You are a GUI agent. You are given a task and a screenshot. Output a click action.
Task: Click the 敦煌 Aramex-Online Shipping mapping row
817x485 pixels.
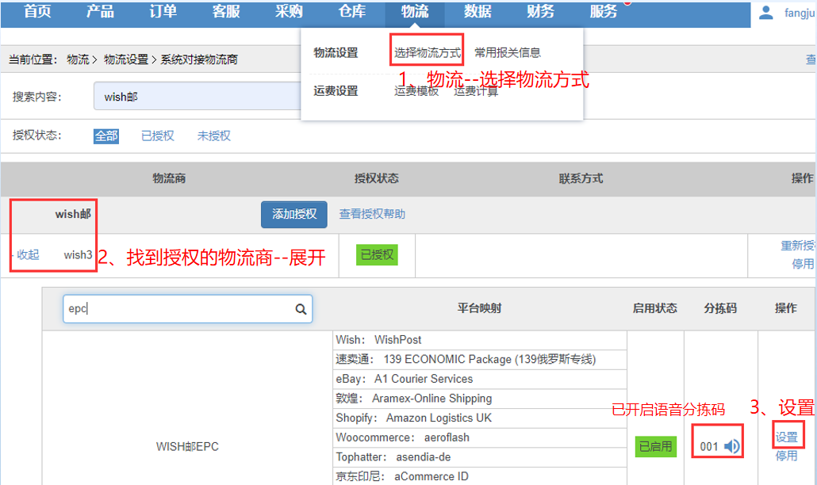point(480,399)
